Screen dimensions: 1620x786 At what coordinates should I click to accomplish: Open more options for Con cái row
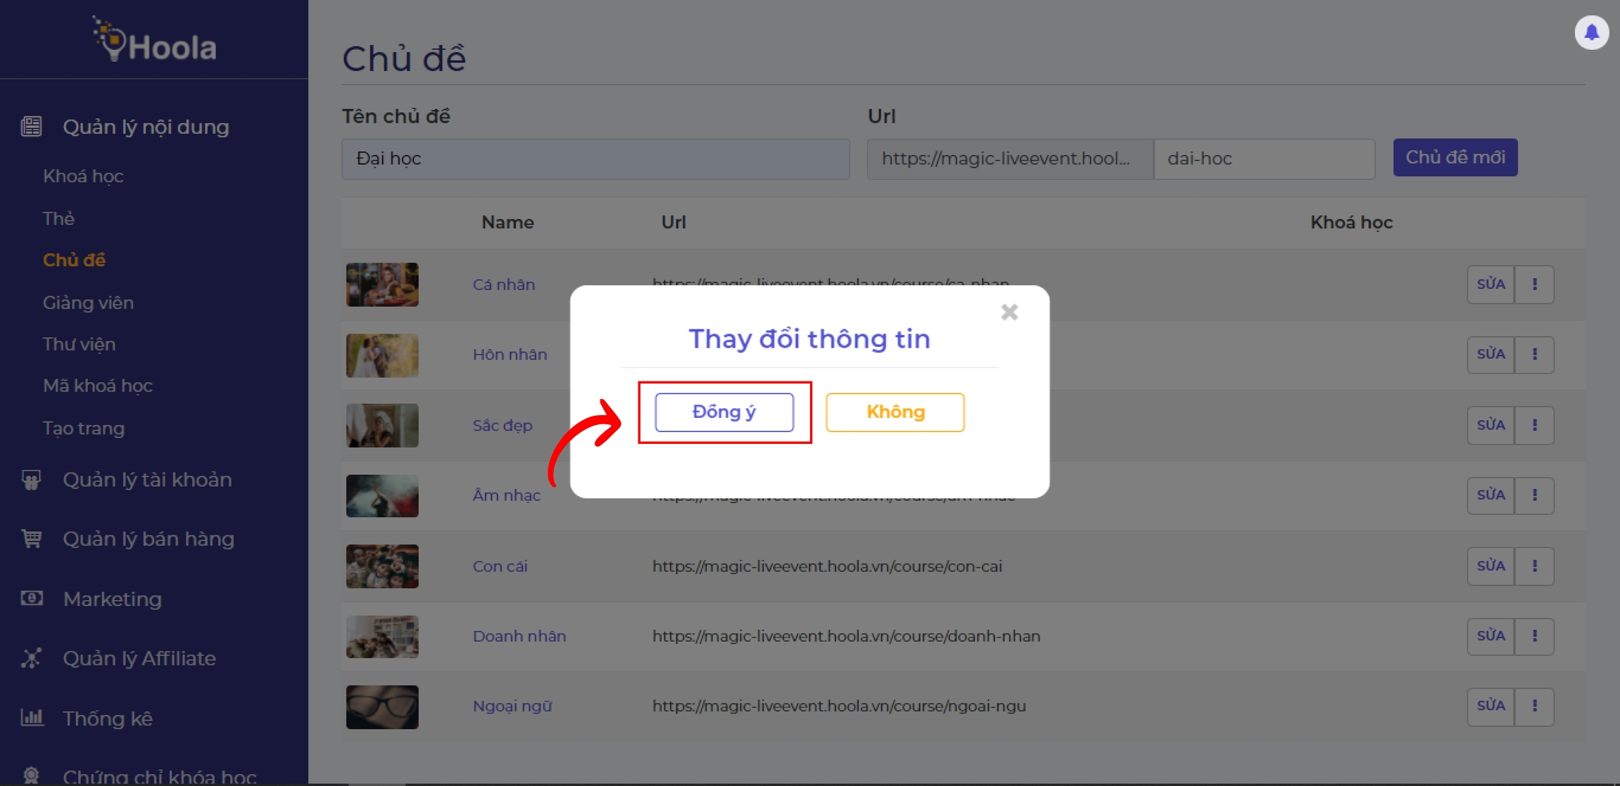click(1534, 566)
